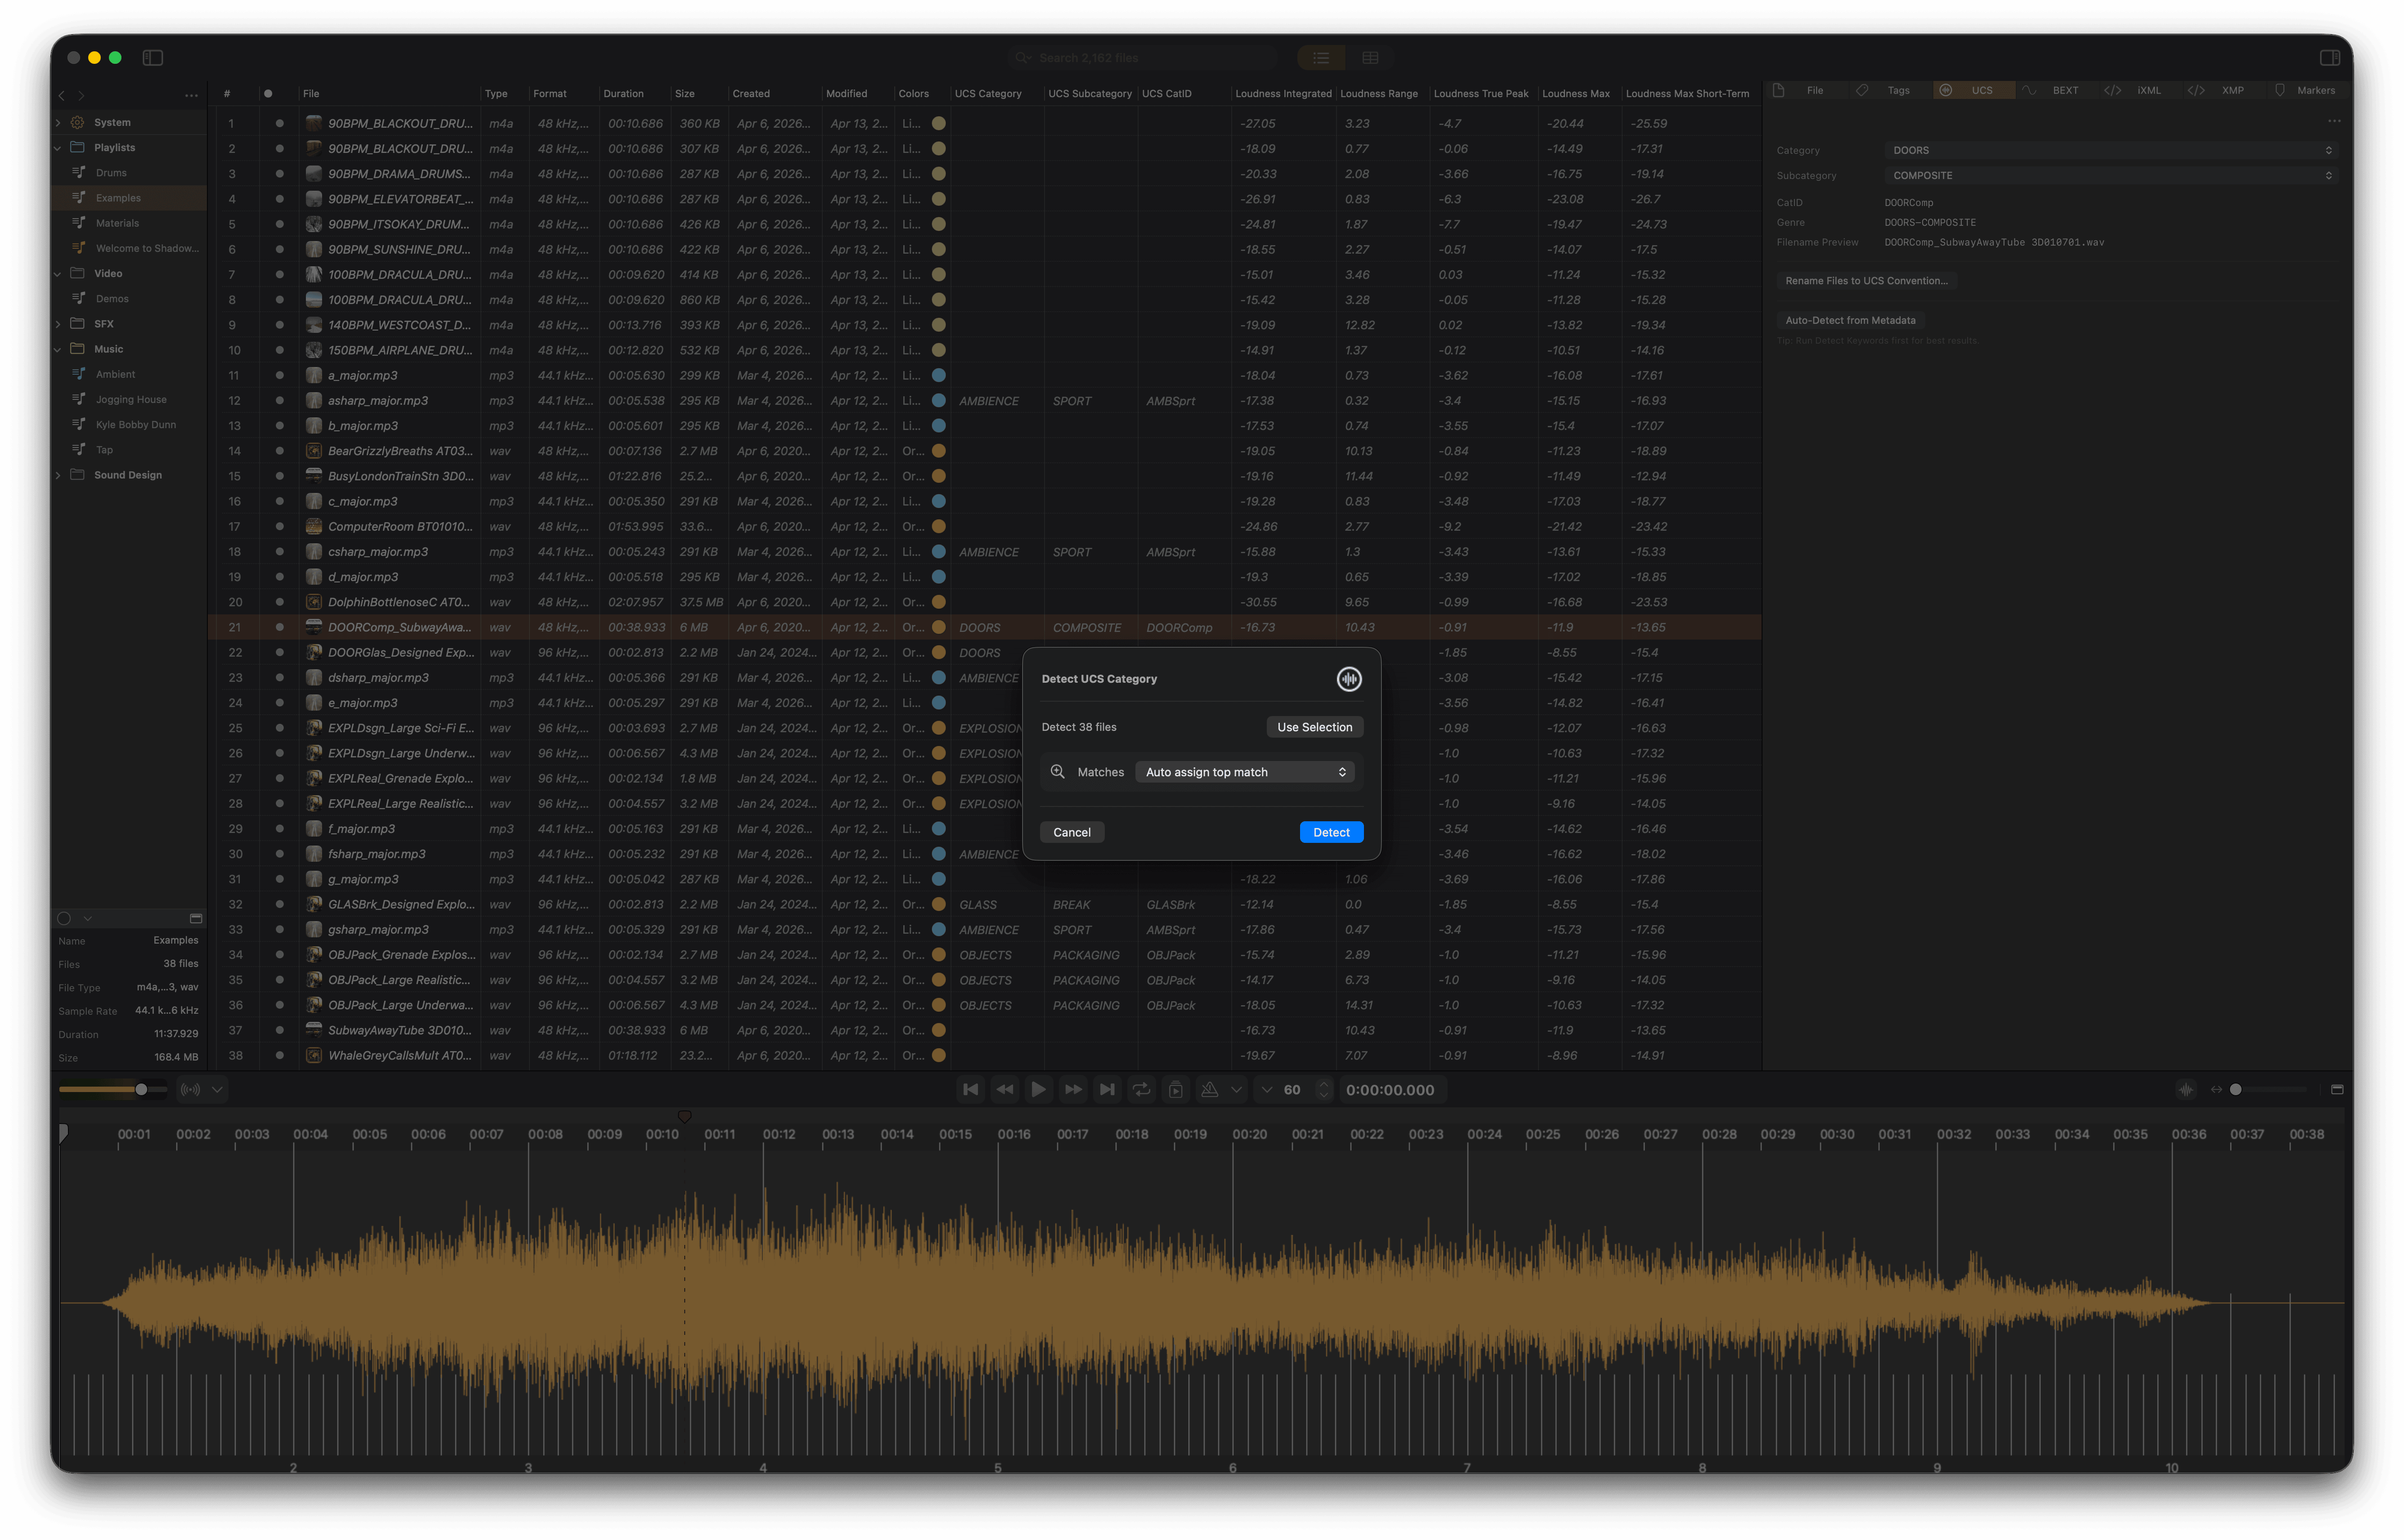2404x1540 pixels.
Task: Toggle the autoplay queue icon
Action: (1175, 1089)
